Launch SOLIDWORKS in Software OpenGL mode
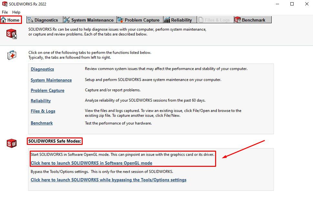313x221 pixels. [91, 163]
